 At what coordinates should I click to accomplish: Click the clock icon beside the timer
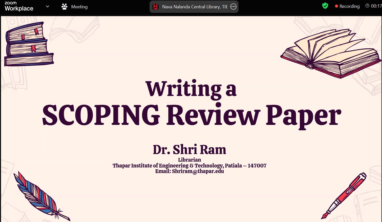pos(367,6)
